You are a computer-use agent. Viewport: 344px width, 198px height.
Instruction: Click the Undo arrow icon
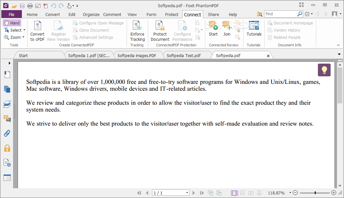point(54,6)
